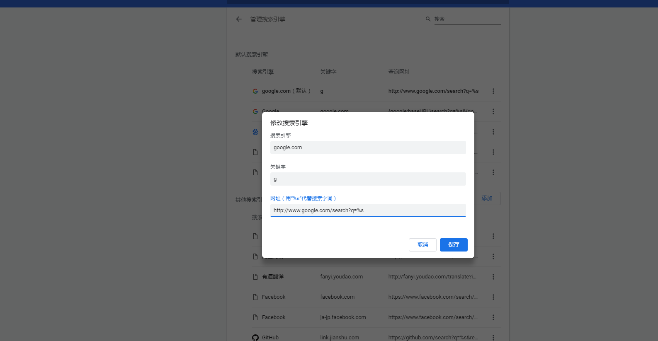Click the 管理搜索引擎 page title
The image size is (658, 341).
pos(268,19)
